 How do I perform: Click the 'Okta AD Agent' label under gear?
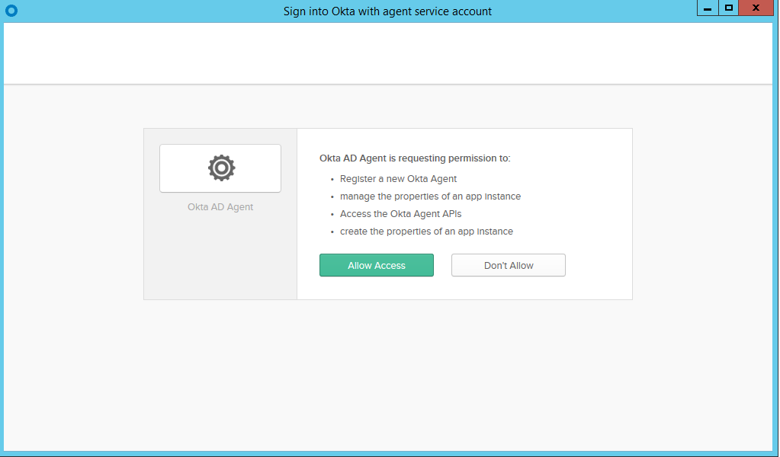(x=220, y=206)
